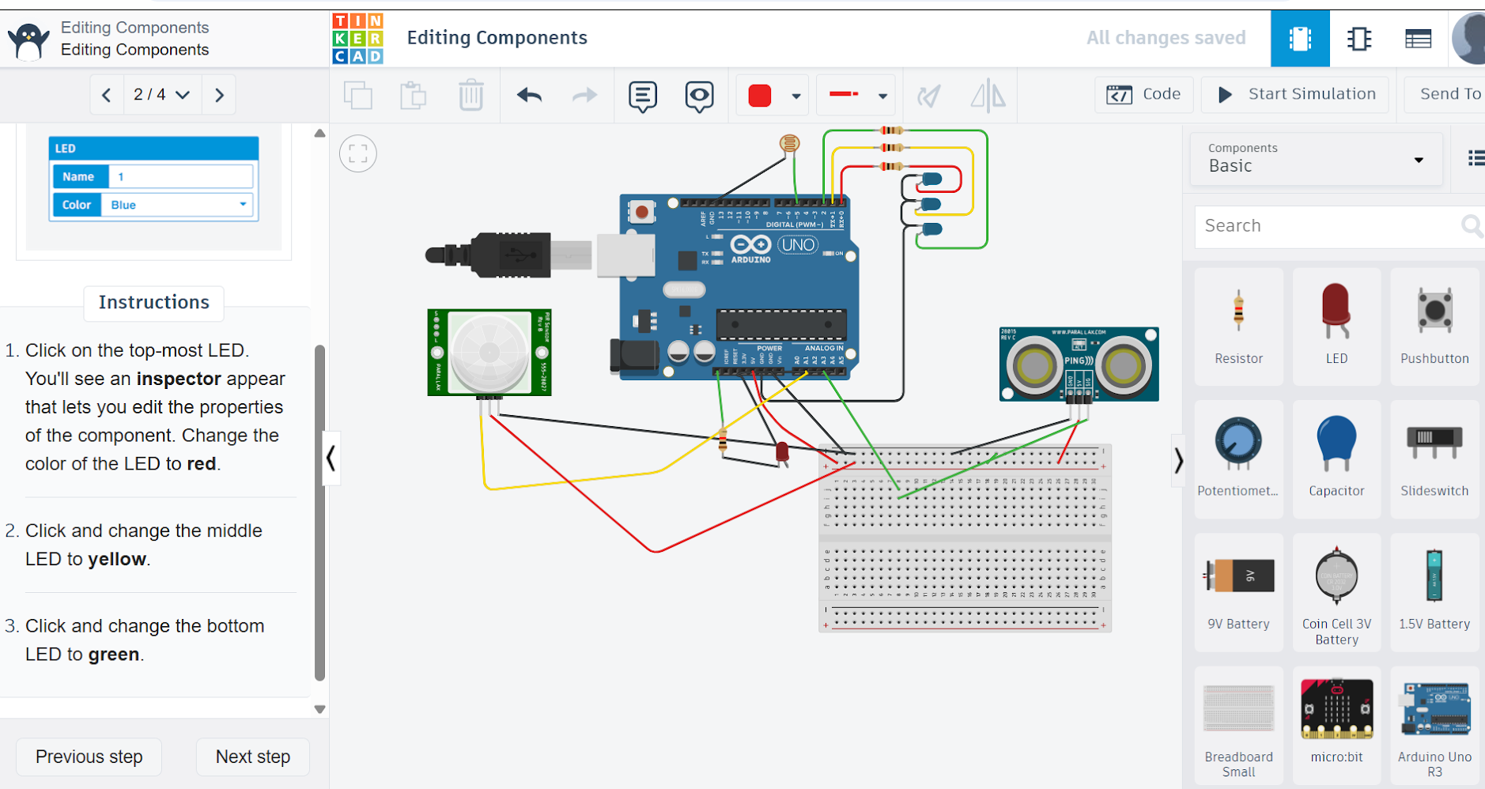Select the Potentiometer component

[1238, 459]
